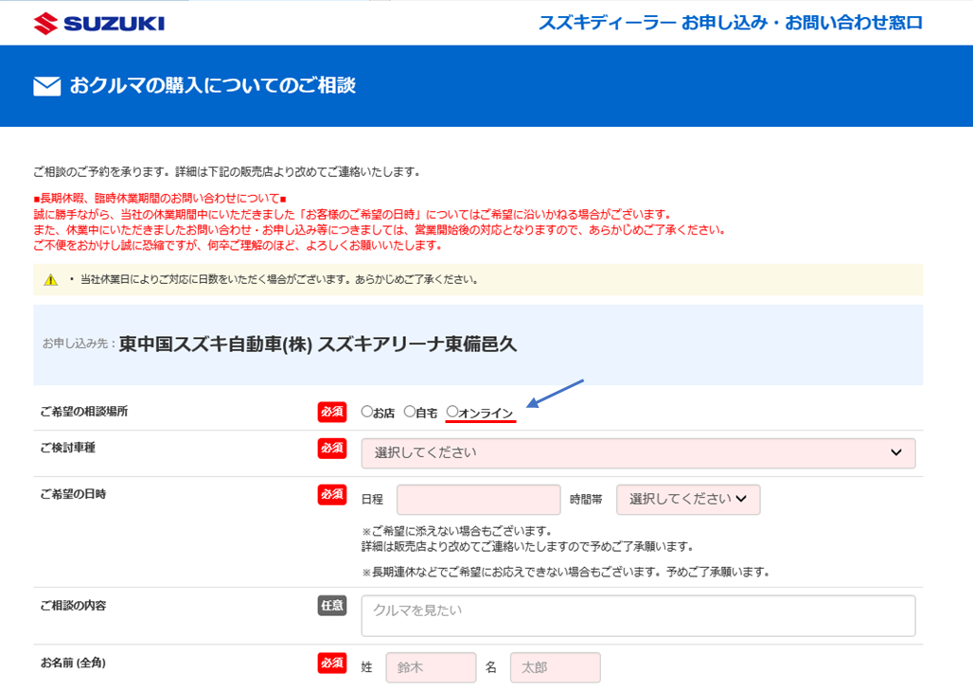Click the envelope icon in blue banner
The height and width of the screenshot is (689, 973).
point(47,86)
